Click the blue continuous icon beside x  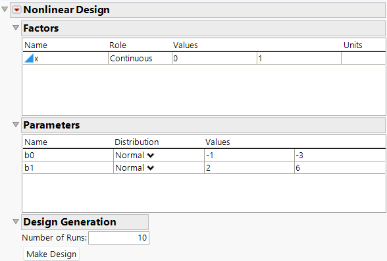point(29,58)
